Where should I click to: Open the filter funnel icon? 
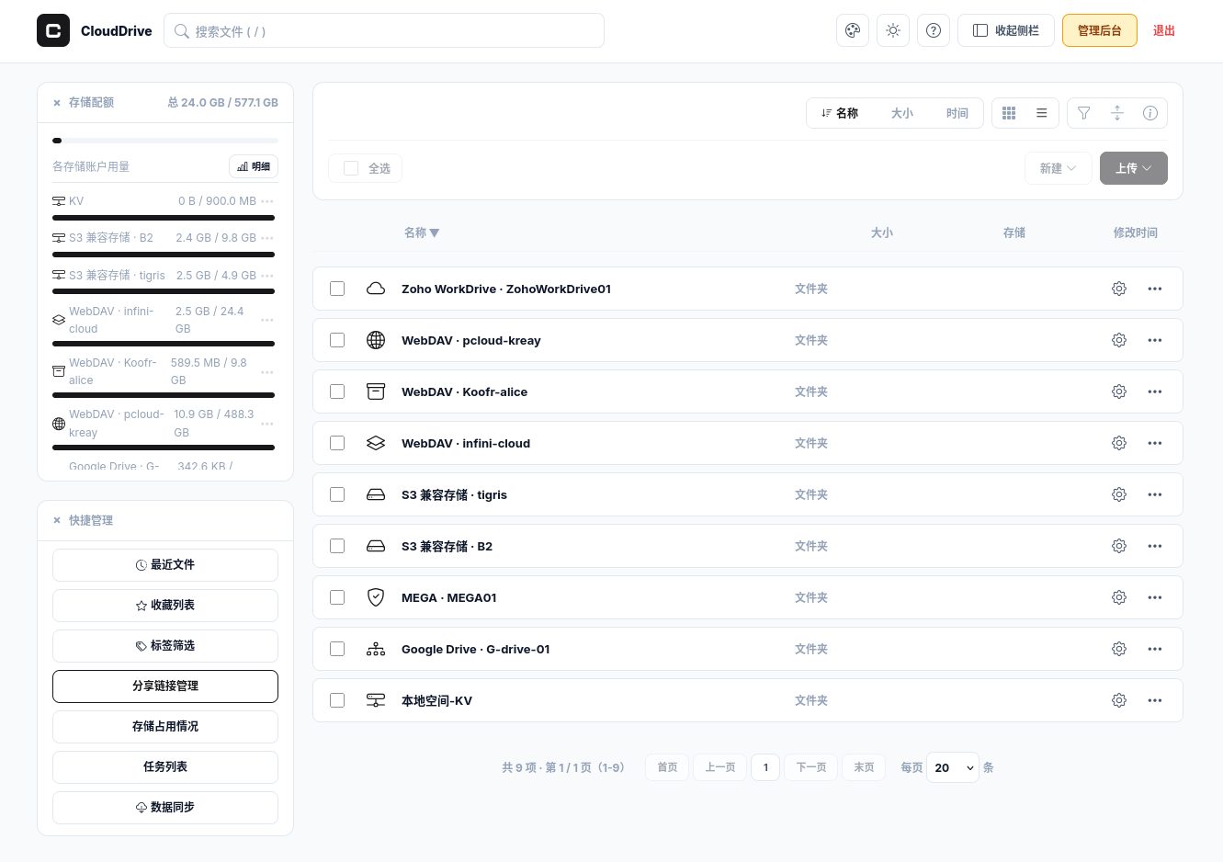coord(1084,113)
